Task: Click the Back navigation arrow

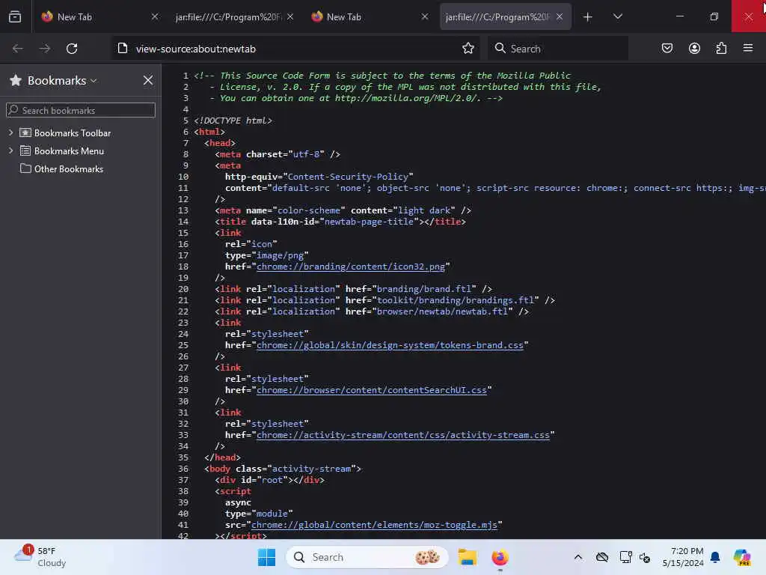Action: pos(18,49)
